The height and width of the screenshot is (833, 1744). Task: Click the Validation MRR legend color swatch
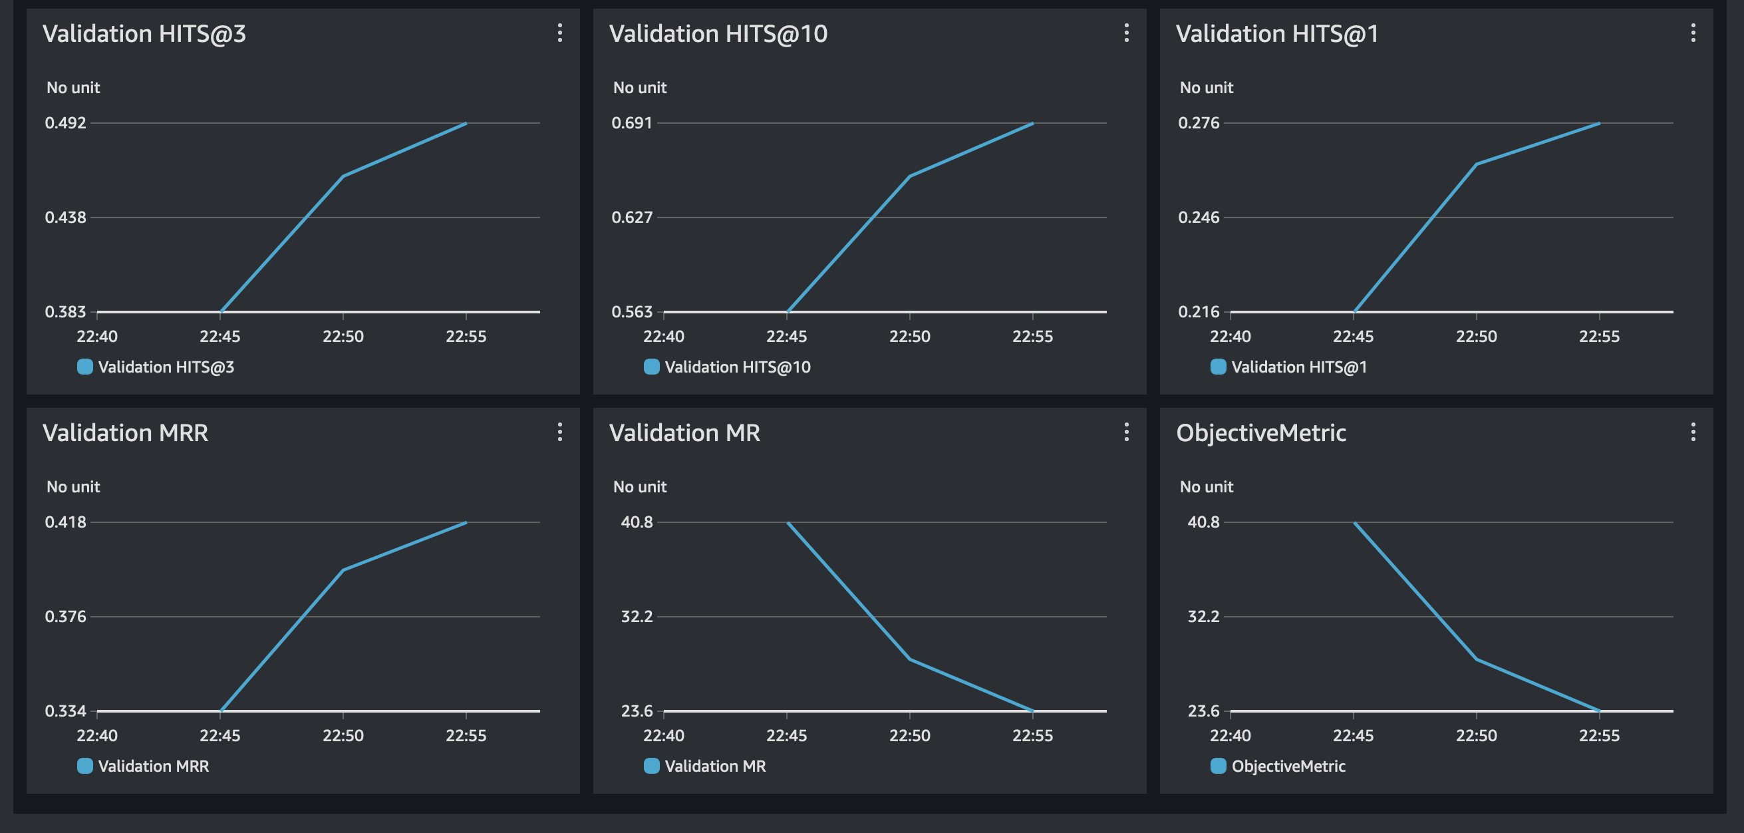84,766
